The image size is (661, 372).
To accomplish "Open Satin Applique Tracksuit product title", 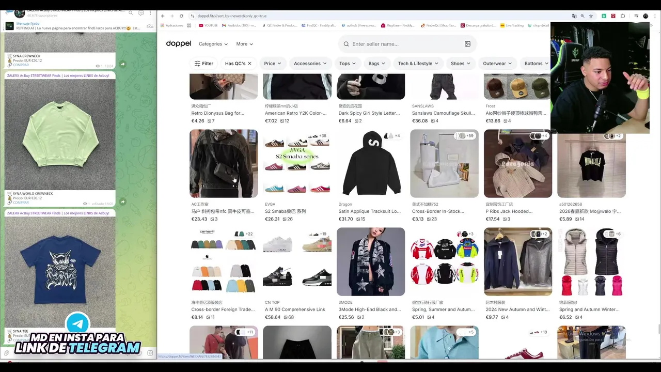I will pyautogui.click(x=369, y=211).
